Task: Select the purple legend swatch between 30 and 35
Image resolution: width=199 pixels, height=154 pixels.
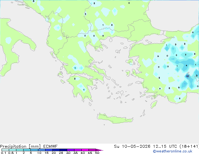Action: coord(71,150)
